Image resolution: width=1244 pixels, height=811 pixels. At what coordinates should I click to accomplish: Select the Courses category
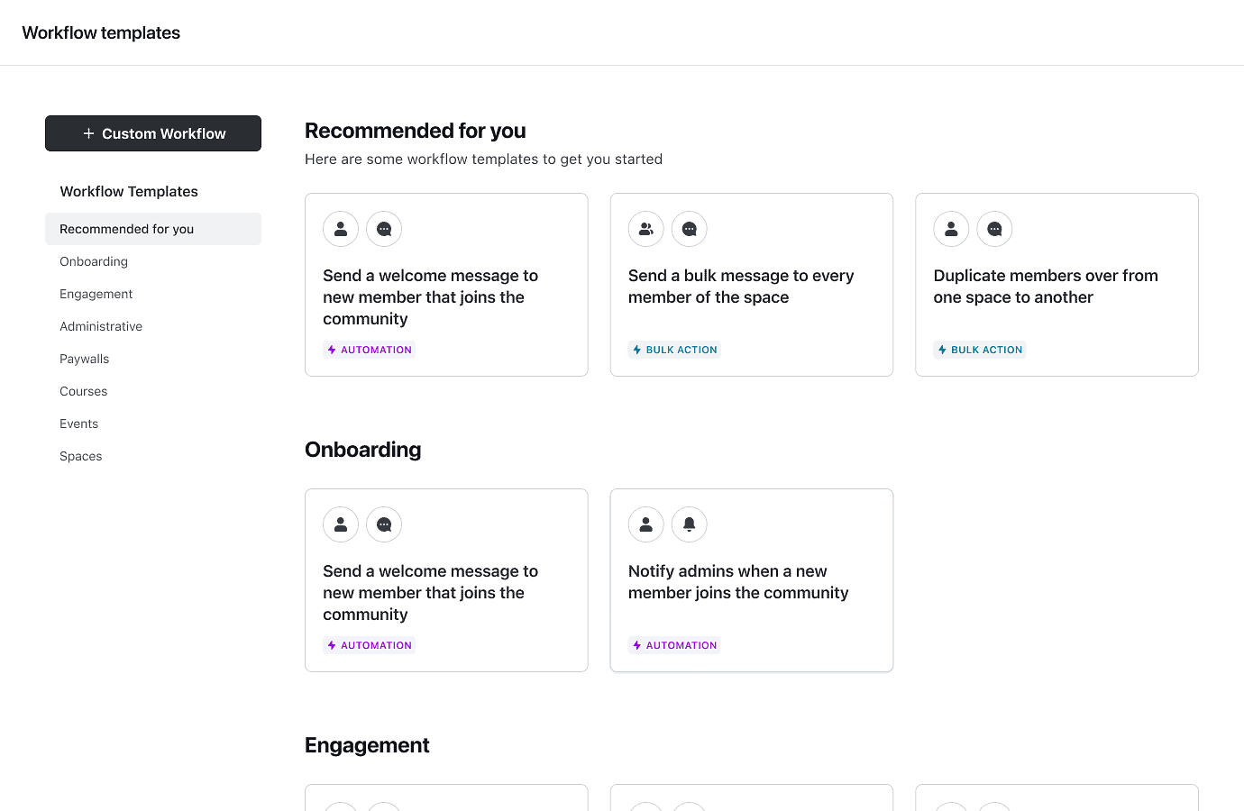point(83,391)
